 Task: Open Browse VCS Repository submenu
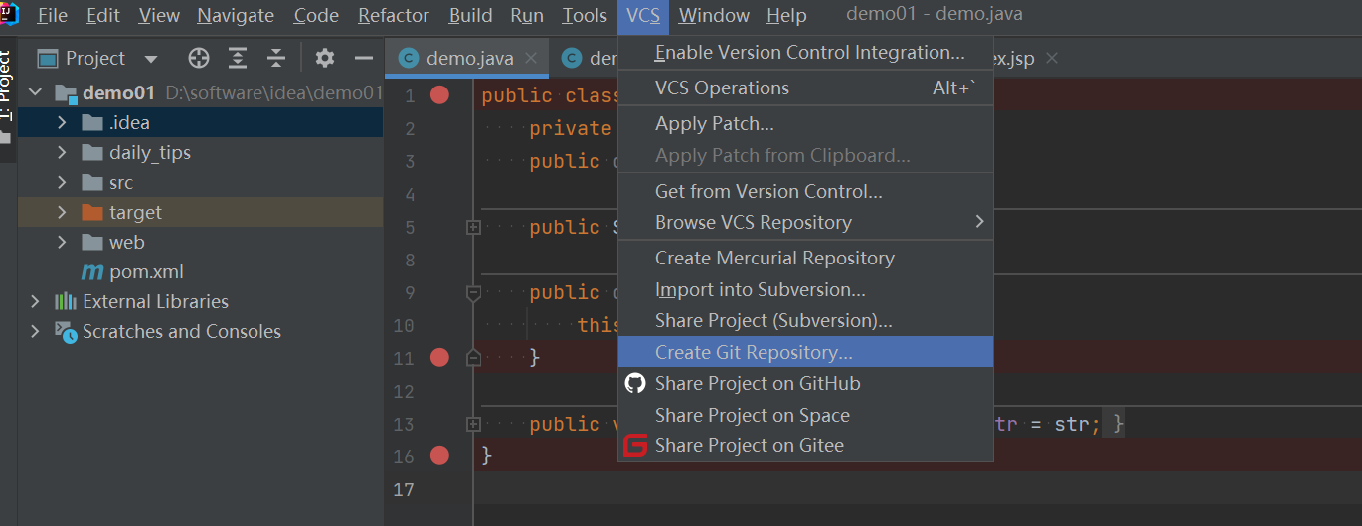(754, 222)
